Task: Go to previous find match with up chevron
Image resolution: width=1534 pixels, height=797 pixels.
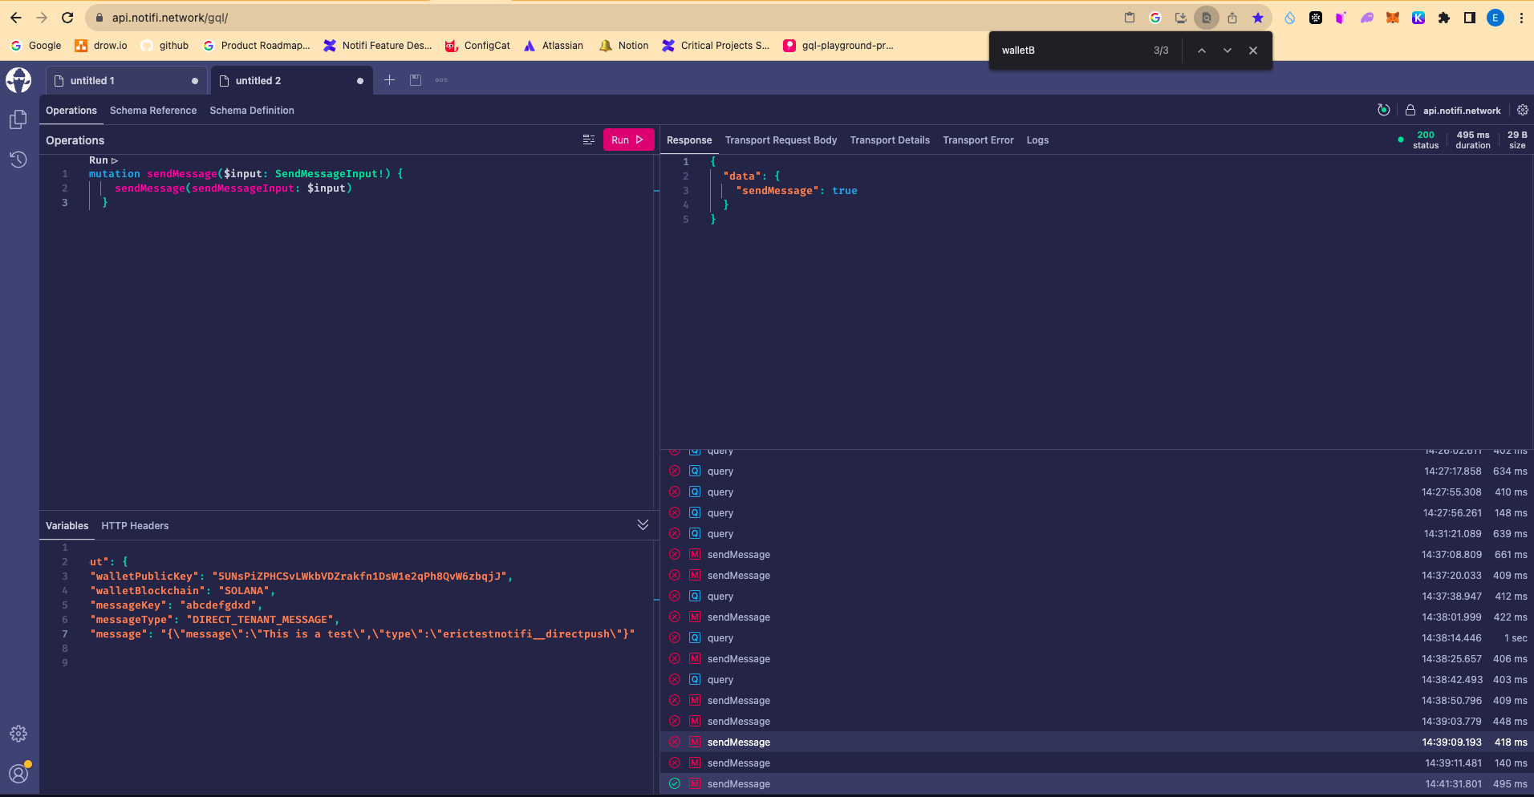Action: (x=1201, y=51)
